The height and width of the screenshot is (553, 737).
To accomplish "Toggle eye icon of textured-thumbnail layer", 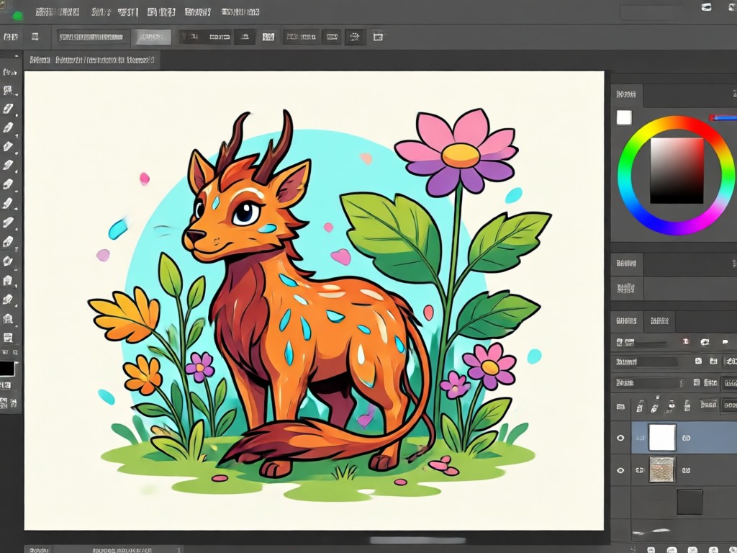I will [620, 470].
